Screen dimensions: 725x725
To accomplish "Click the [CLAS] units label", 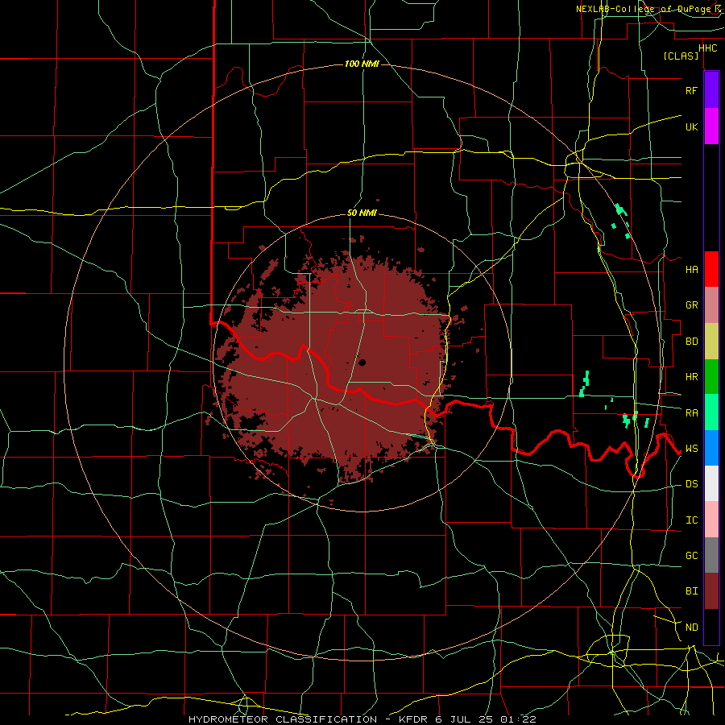I will click(681, 56).
